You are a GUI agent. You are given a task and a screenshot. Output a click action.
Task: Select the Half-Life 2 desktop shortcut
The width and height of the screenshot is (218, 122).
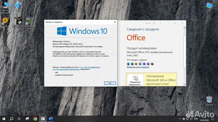tap(5, 22)
